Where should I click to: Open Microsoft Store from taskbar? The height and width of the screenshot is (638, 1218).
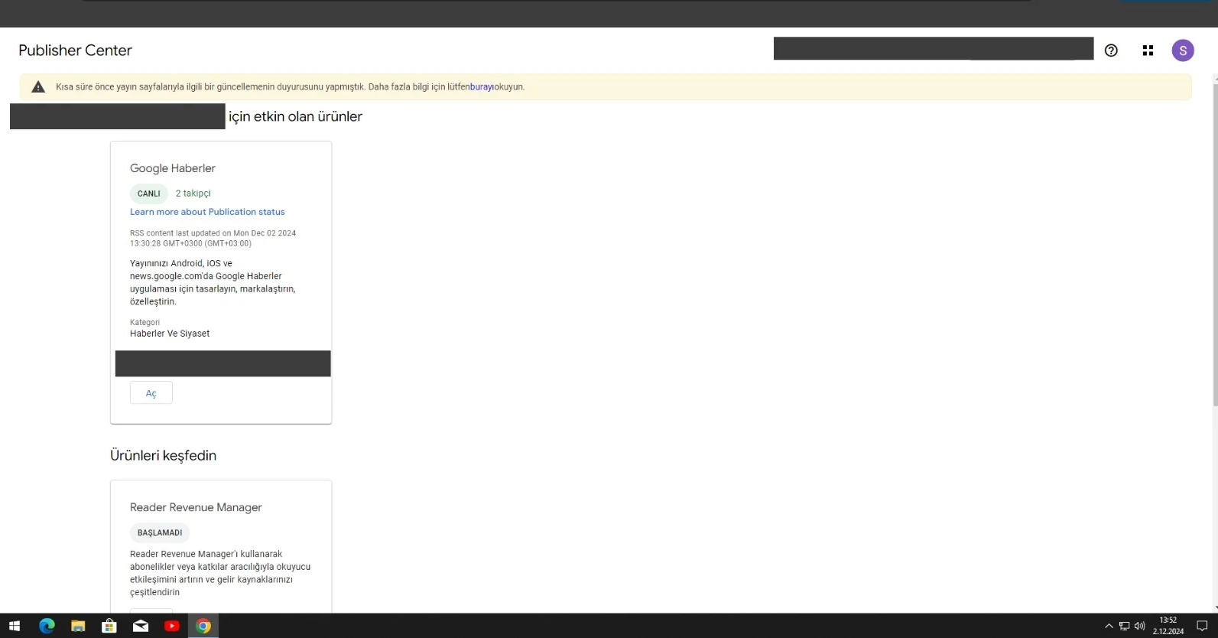[109, 626]
